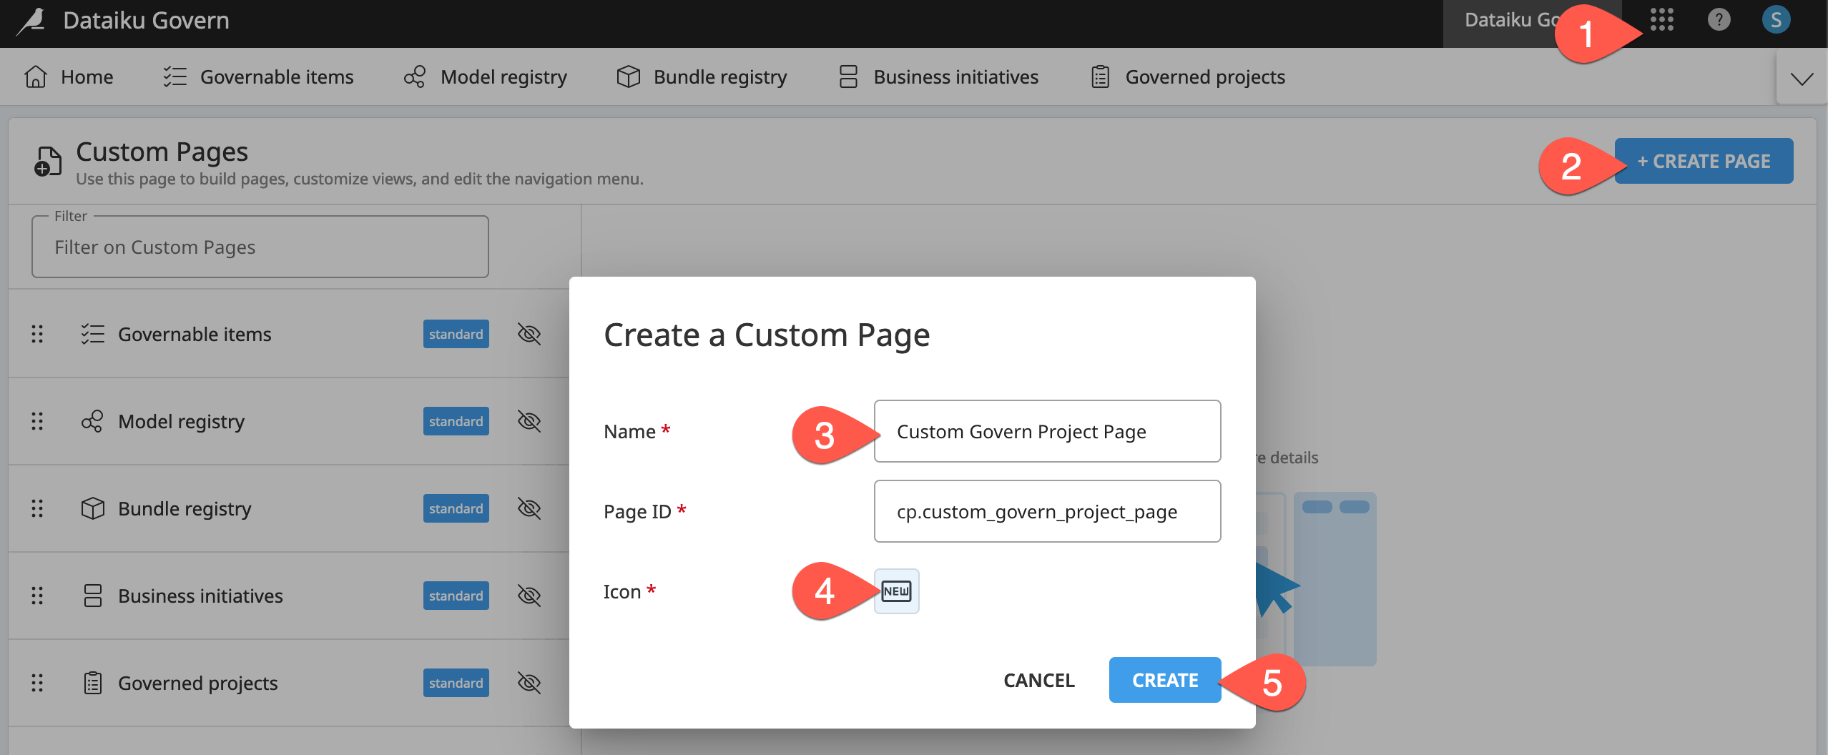Click the Model registry nodes icon in navbar

[x=415, y=77]
